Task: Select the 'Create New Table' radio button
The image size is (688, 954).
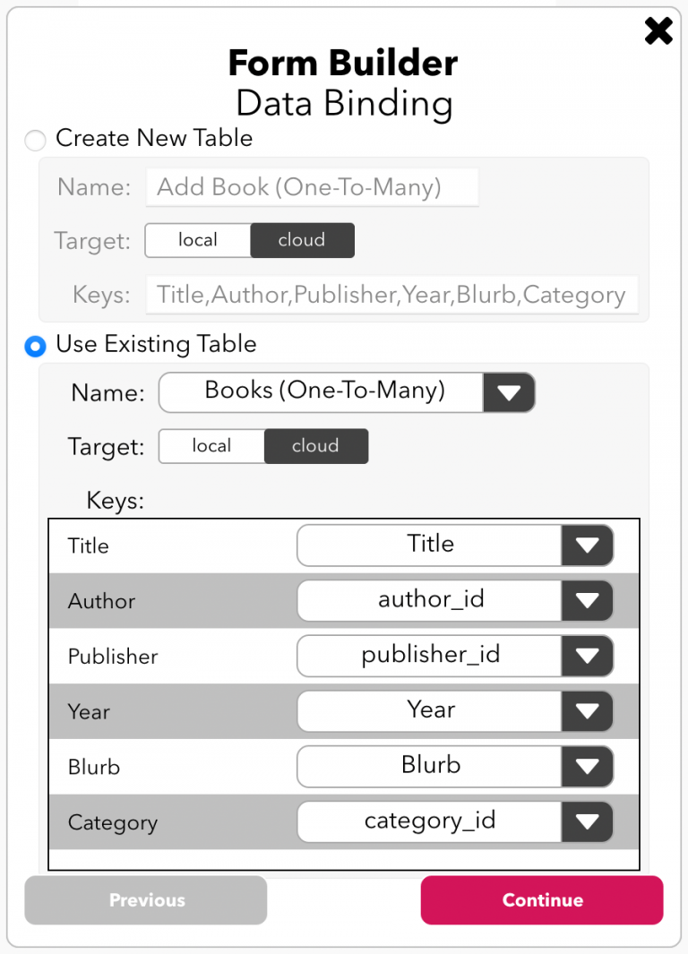Action: coord(33,140)
